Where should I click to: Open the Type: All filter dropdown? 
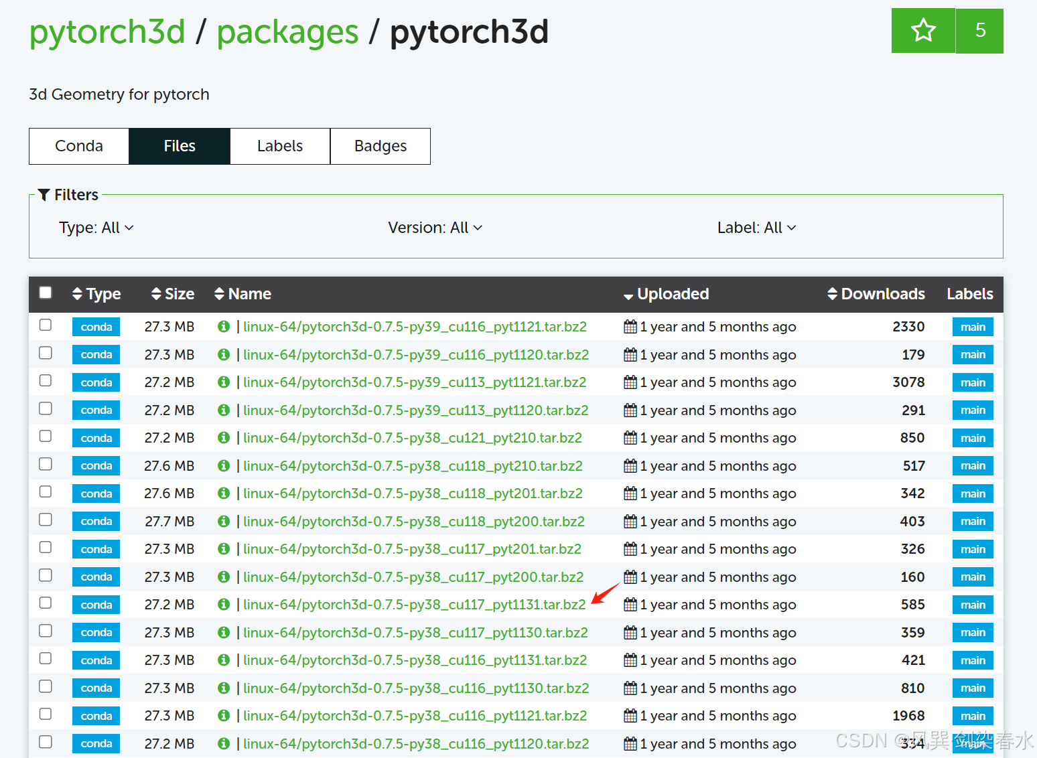[x=96, y=228]
